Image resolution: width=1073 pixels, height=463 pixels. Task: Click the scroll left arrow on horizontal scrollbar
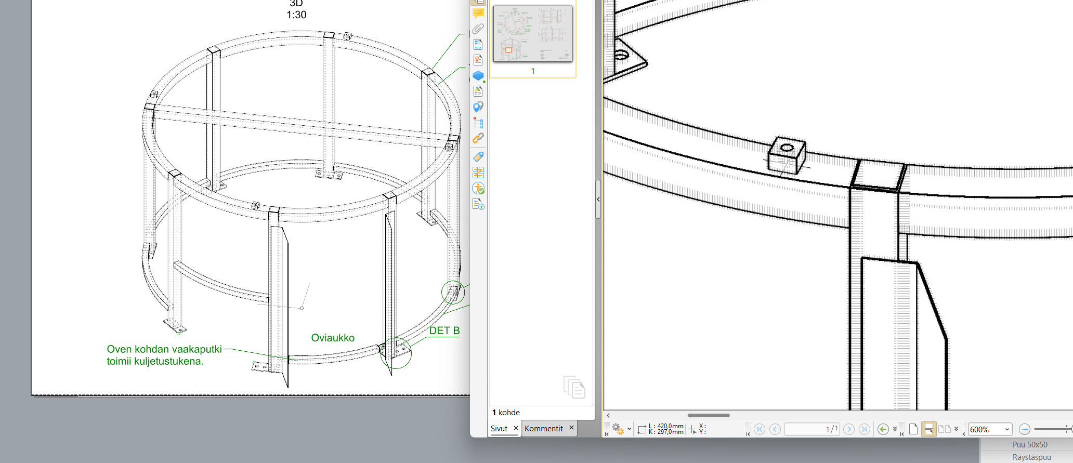[608, 415]
